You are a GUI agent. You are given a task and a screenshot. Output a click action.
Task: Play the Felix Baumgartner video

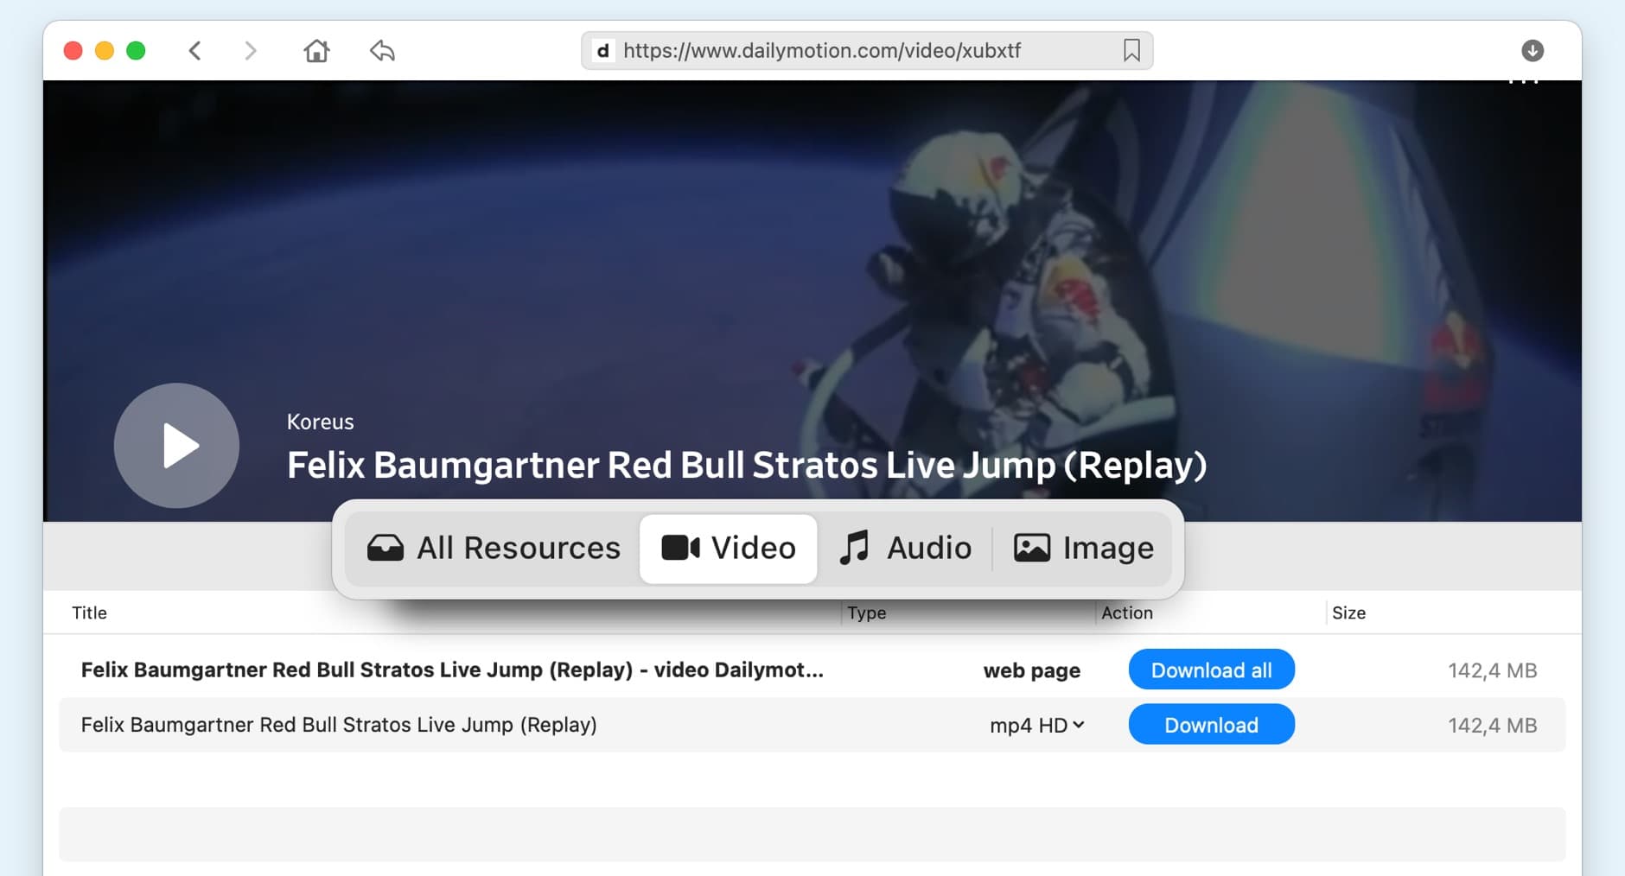[x=176, y=446]
